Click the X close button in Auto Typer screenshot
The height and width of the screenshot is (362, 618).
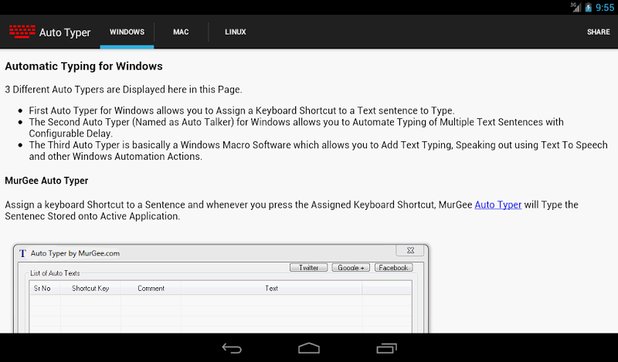pyautogui.click(x=409, y=251)
